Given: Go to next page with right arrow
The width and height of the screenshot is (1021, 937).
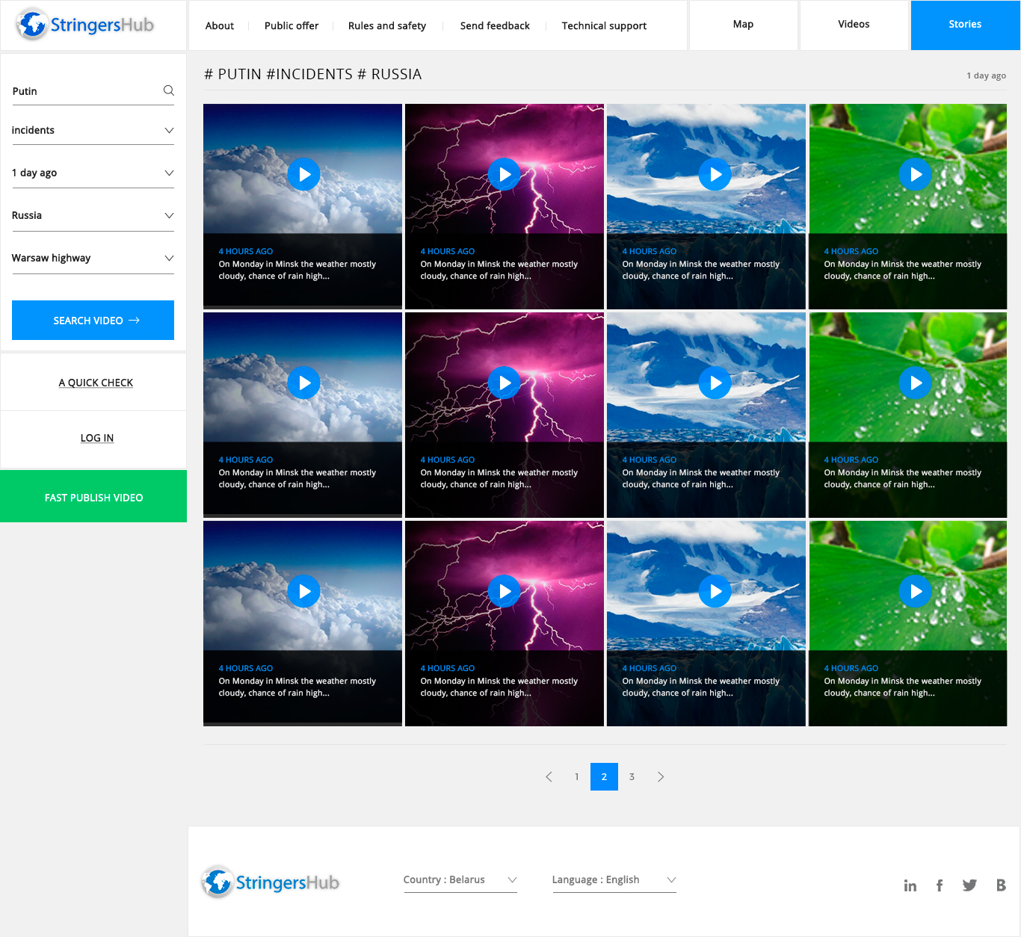Looking at the screenshot, I should pyautogui.click(x=660, y=777).
